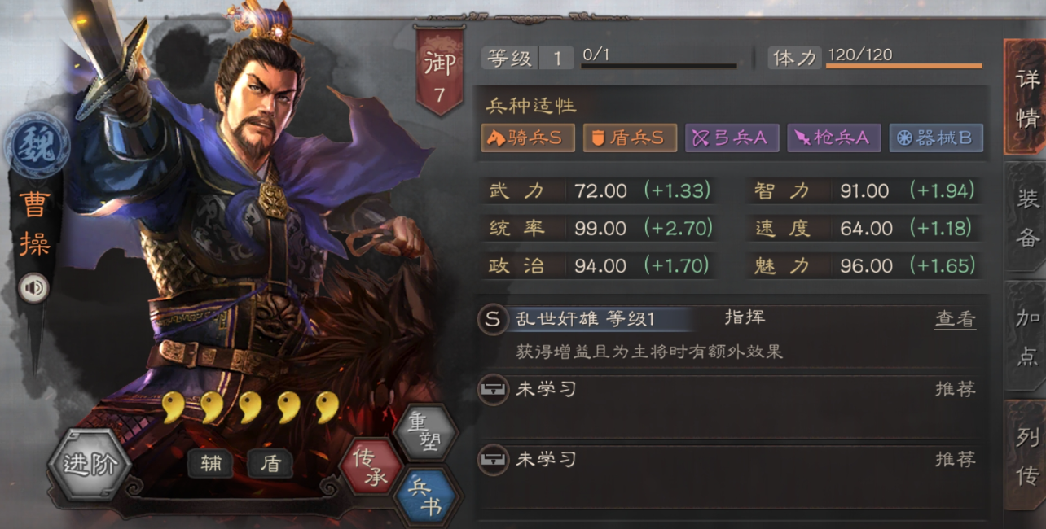Select the 弓兵A troop aptitude tag

tap(732, 138)
